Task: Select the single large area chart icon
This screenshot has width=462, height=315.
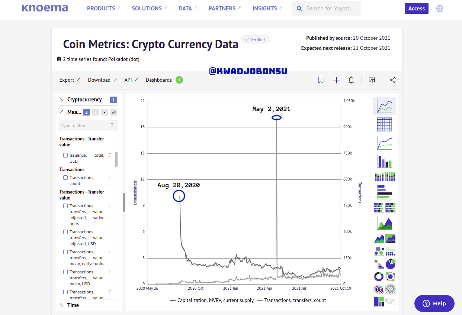Action: (x=385, y=223)
